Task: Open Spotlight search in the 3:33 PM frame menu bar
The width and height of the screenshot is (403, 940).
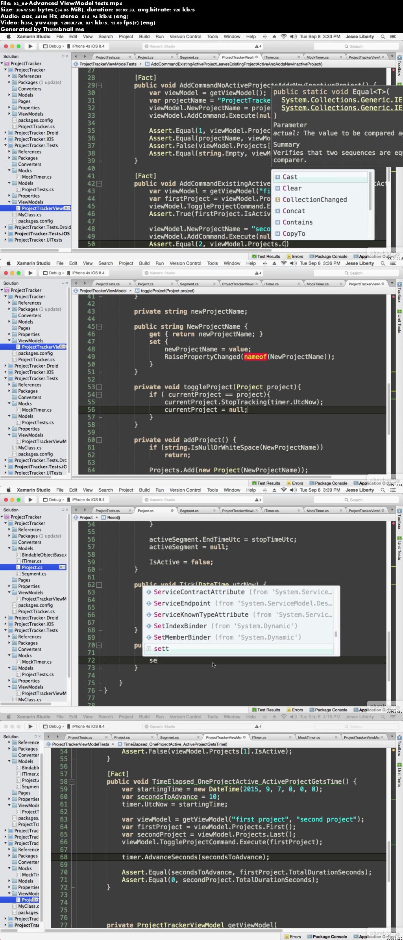Action: coord(383,37)
